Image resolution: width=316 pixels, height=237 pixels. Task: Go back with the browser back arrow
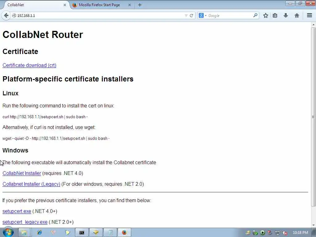6,15
